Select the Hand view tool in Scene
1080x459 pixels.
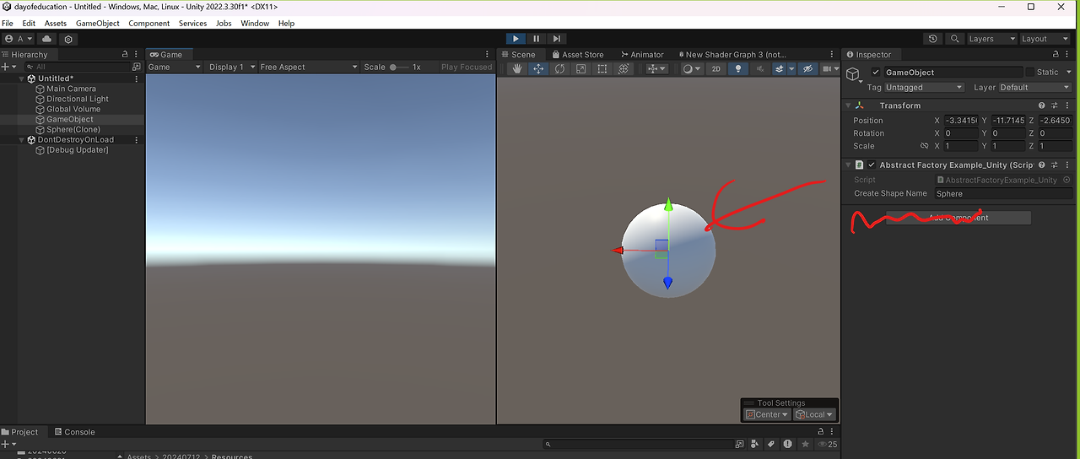[x=517, y=69]
